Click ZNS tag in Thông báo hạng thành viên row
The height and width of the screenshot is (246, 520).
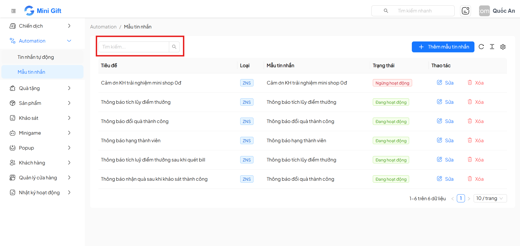click(247, 141)
